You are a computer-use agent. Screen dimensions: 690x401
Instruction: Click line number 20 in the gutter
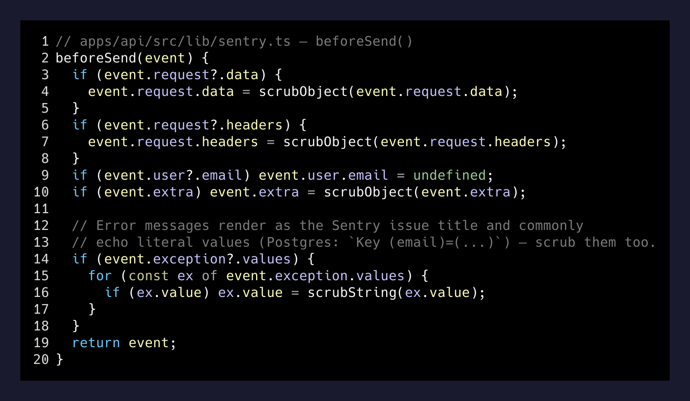[x=42, y=359]
